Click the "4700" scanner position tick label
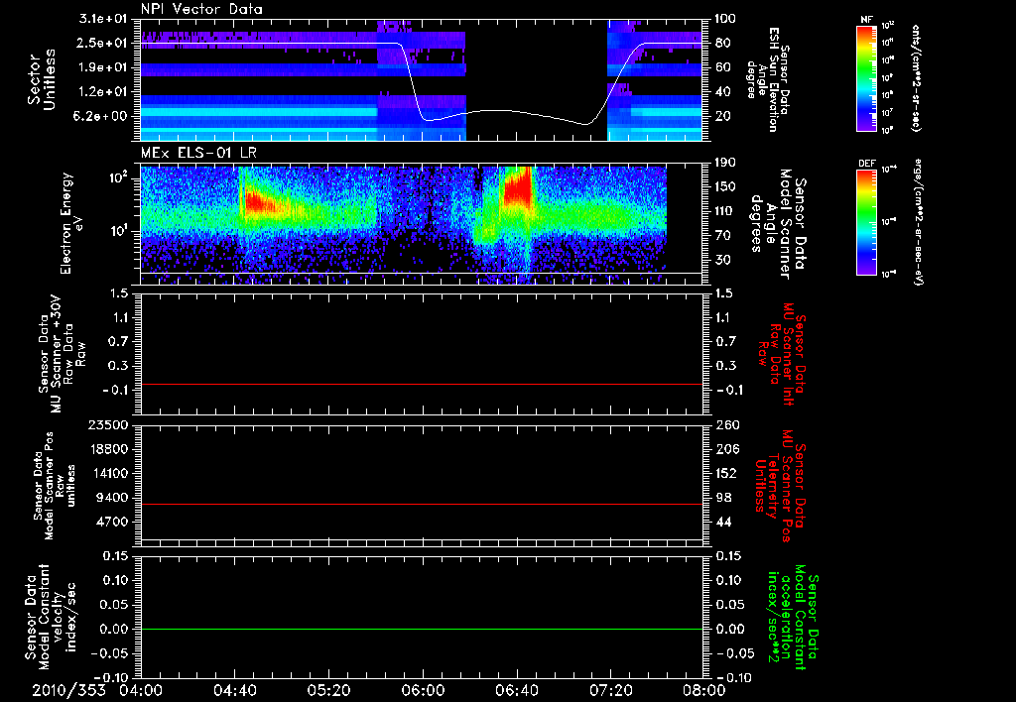Screen dimensions: 1016x702 tap(113, 522)
